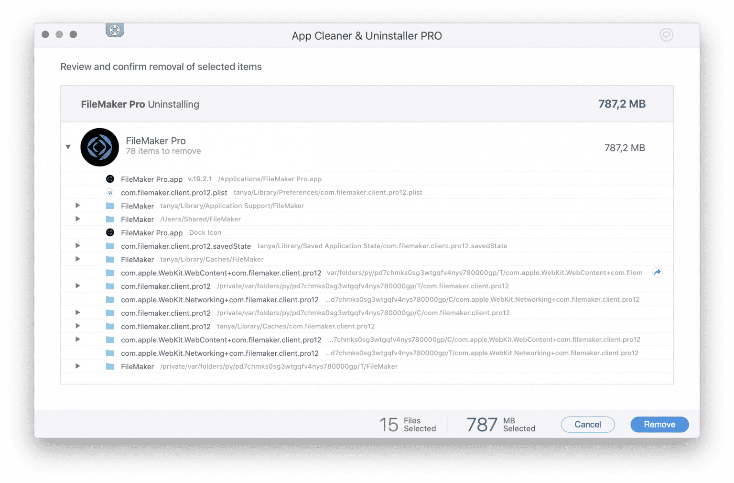Click folder icon of /private/var FileMaker row
The height and width of the screenshot is (483, 734).
(x=110, y=366)
